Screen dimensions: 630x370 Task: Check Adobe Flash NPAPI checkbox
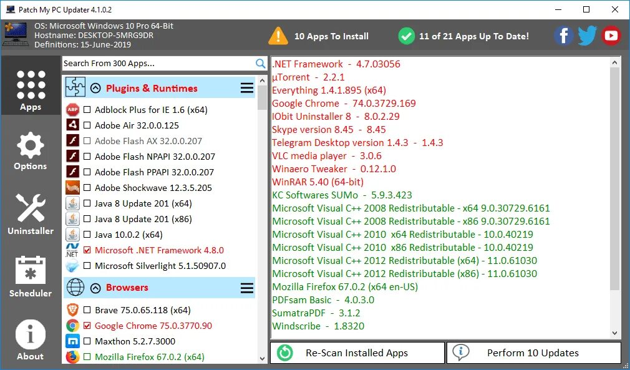coord(87,156)
